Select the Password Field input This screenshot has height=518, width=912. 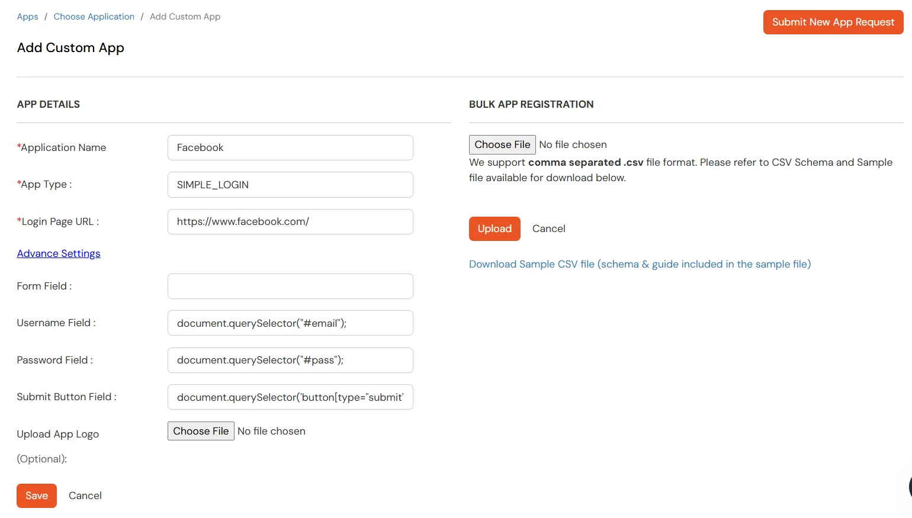tap(290, 360)
